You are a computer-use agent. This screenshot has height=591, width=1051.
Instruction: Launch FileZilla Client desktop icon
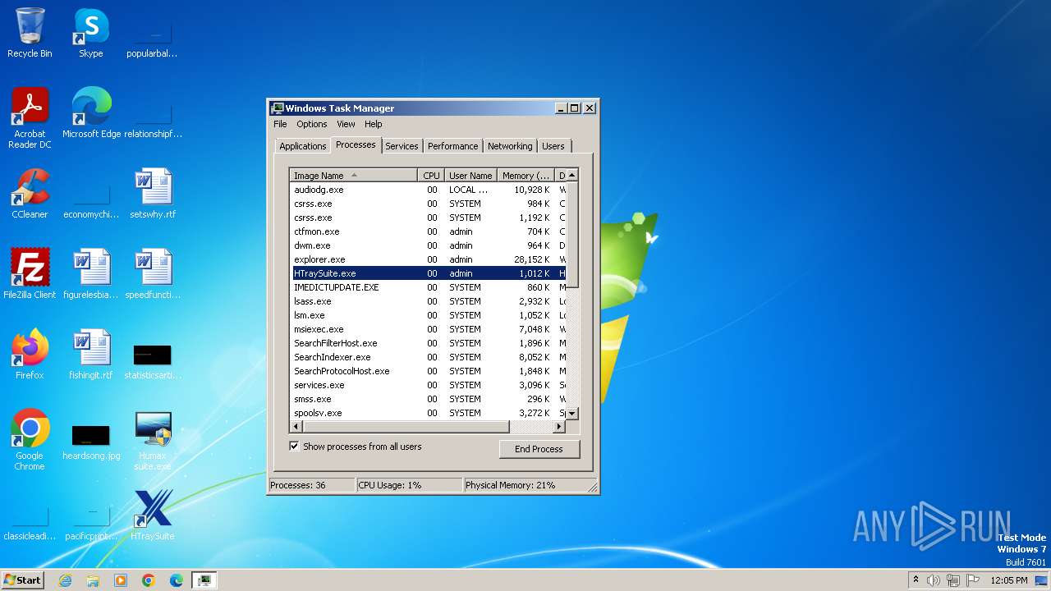click(x=30, y=273)
